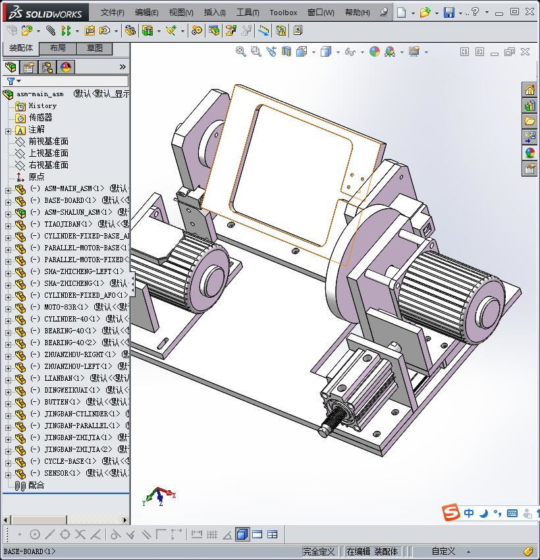Toggle the grid display icon in bottom toolbar
The image size is (540, 560).
(x=212, y=534)
